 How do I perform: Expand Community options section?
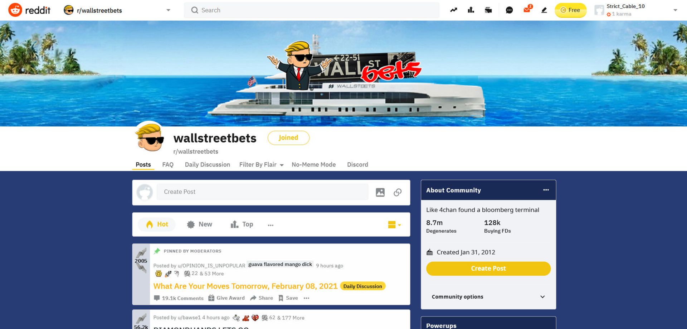click(x=488, y=297)
